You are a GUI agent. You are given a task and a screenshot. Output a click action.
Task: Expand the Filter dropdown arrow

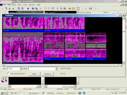[56, 68]
